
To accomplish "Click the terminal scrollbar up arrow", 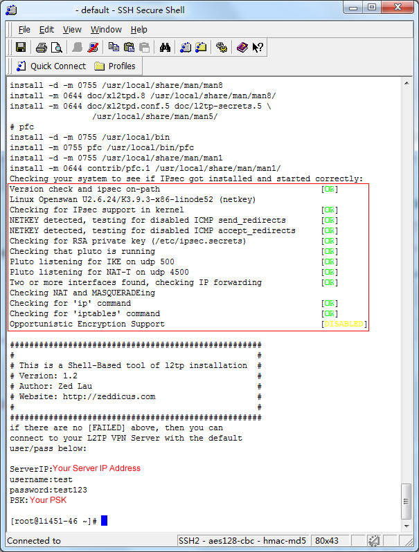I will pos(407,83).
